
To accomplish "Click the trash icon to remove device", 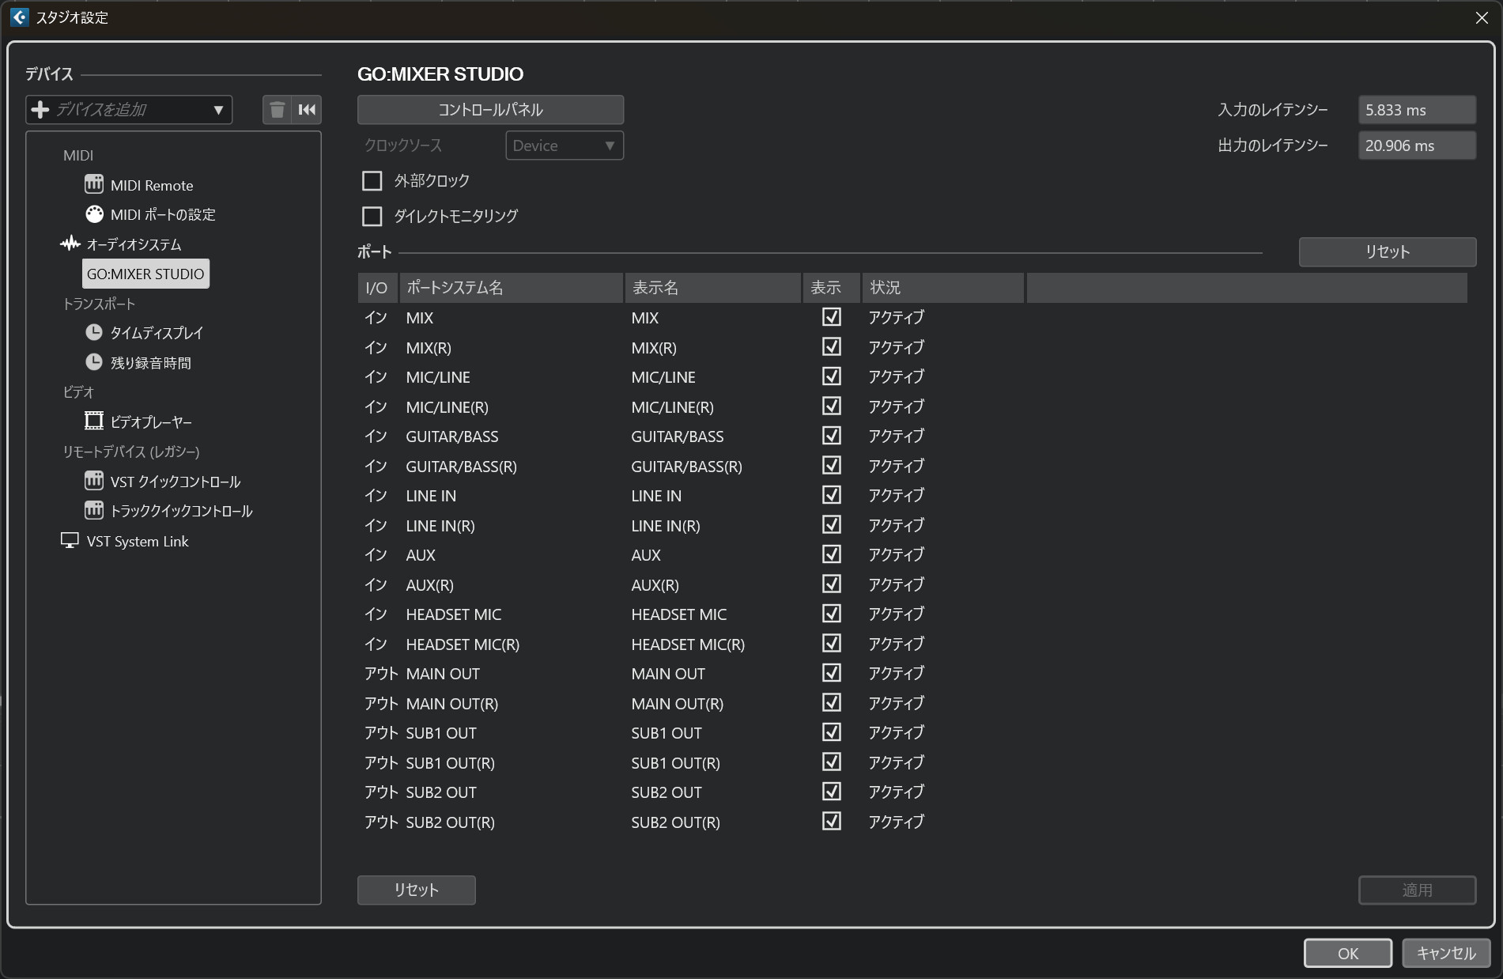I will (x=277, y=110).
